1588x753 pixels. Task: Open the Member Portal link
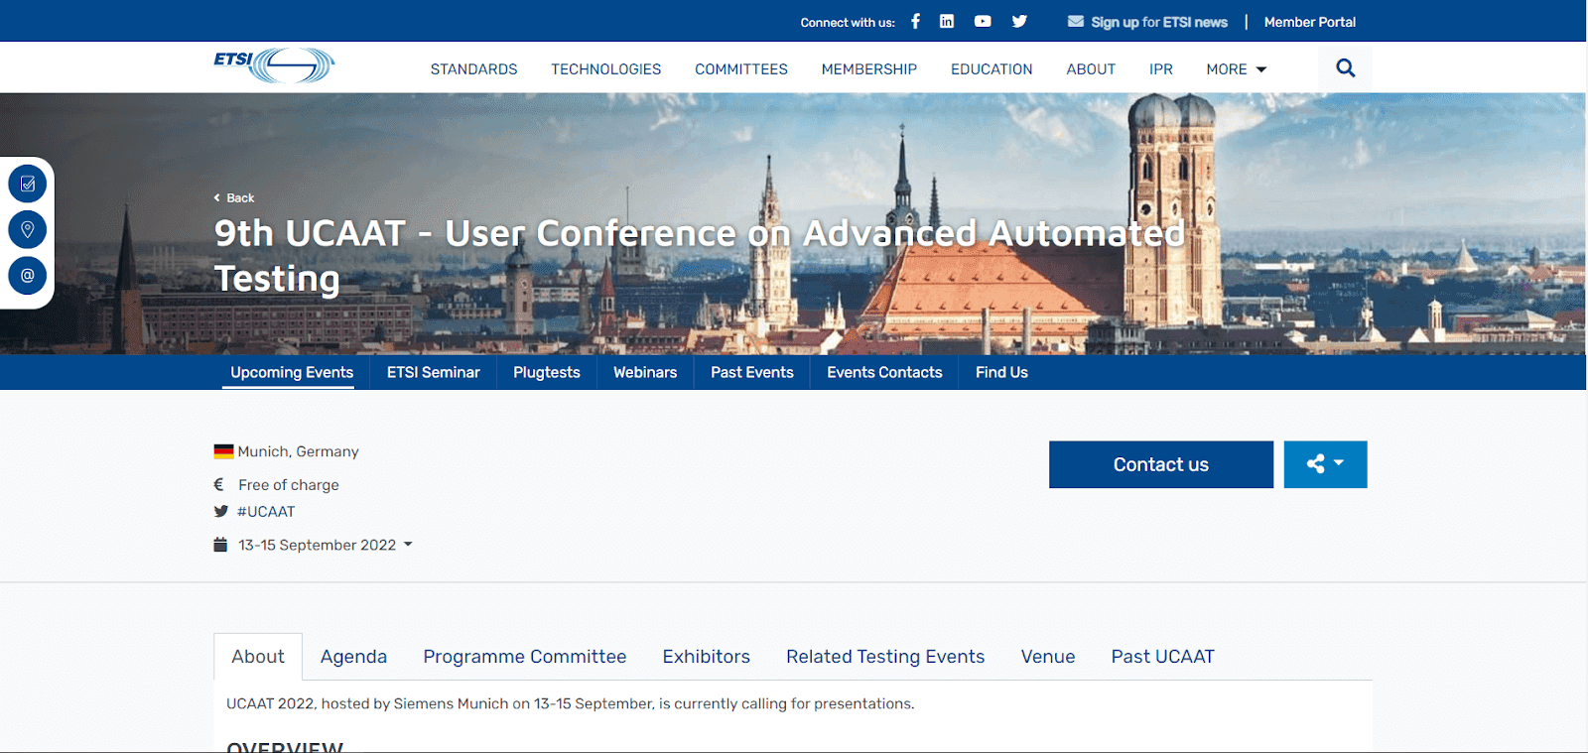(1309, 22)
